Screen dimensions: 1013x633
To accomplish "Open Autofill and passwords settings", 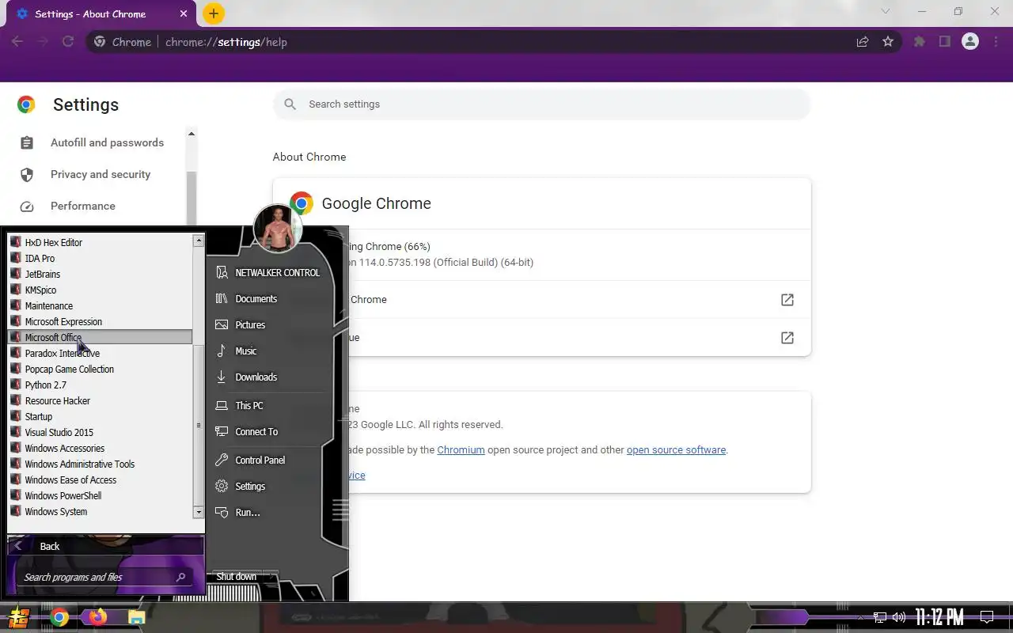I will tap(107, 142).
